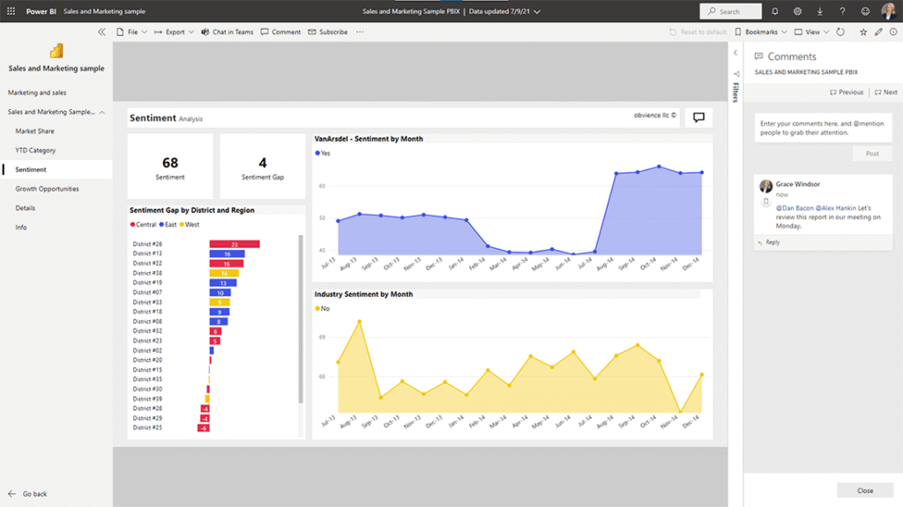
Task: Click Chat in Teams button
Action: [x=227, y=32]
